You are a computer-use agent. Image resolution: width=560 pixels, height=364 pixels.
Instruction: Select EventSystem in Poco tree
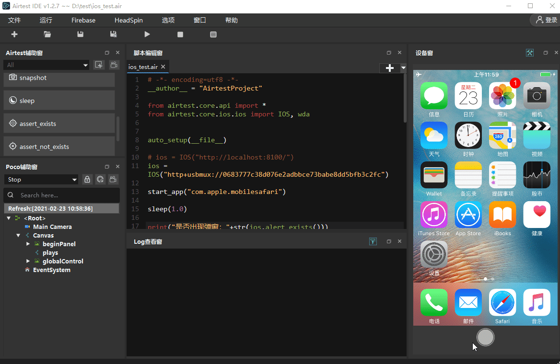coord(51,270)
